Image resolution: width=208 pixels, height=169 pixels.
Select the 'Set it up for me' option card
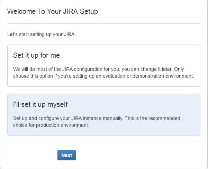click(104, 66)
